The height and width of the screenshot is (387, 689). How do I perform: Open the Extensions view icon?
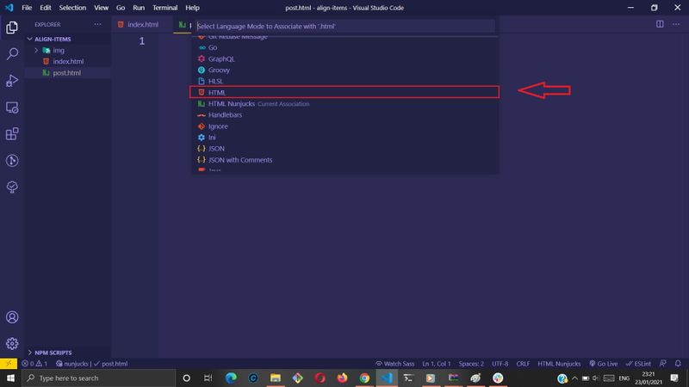[12, 133]
